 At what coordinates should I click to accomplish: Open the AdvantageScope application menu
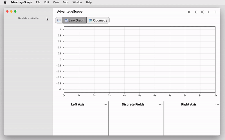(21, 2)
